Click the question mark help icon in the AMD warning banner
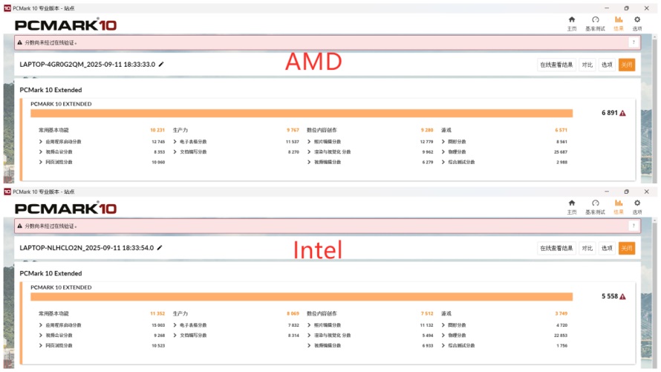The image size is (661, 372). click(x=634, y=43)
